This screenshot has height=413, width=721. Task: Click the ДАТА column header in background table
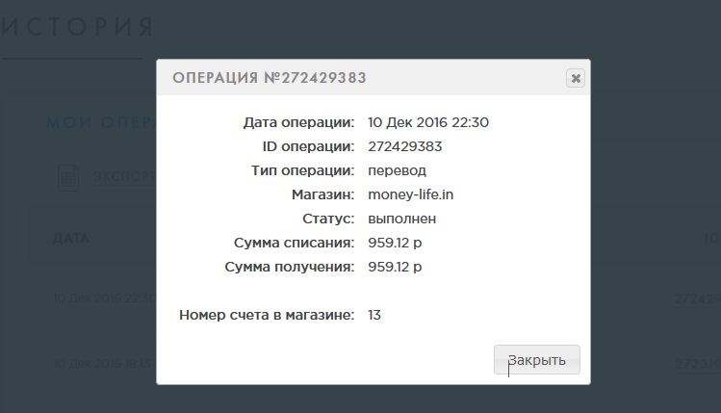(71, 238)
